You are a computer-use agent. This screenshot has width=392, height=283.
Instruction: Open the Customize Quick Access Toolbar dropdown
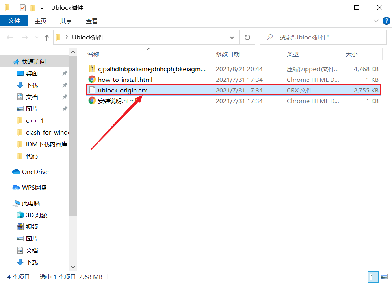tap(41, 8)
